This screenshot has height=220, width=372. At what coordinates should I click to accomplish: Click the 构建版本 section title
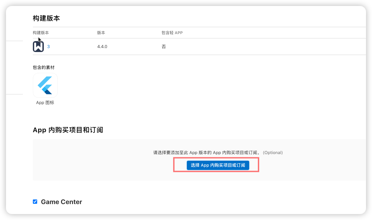pos(46,18)
